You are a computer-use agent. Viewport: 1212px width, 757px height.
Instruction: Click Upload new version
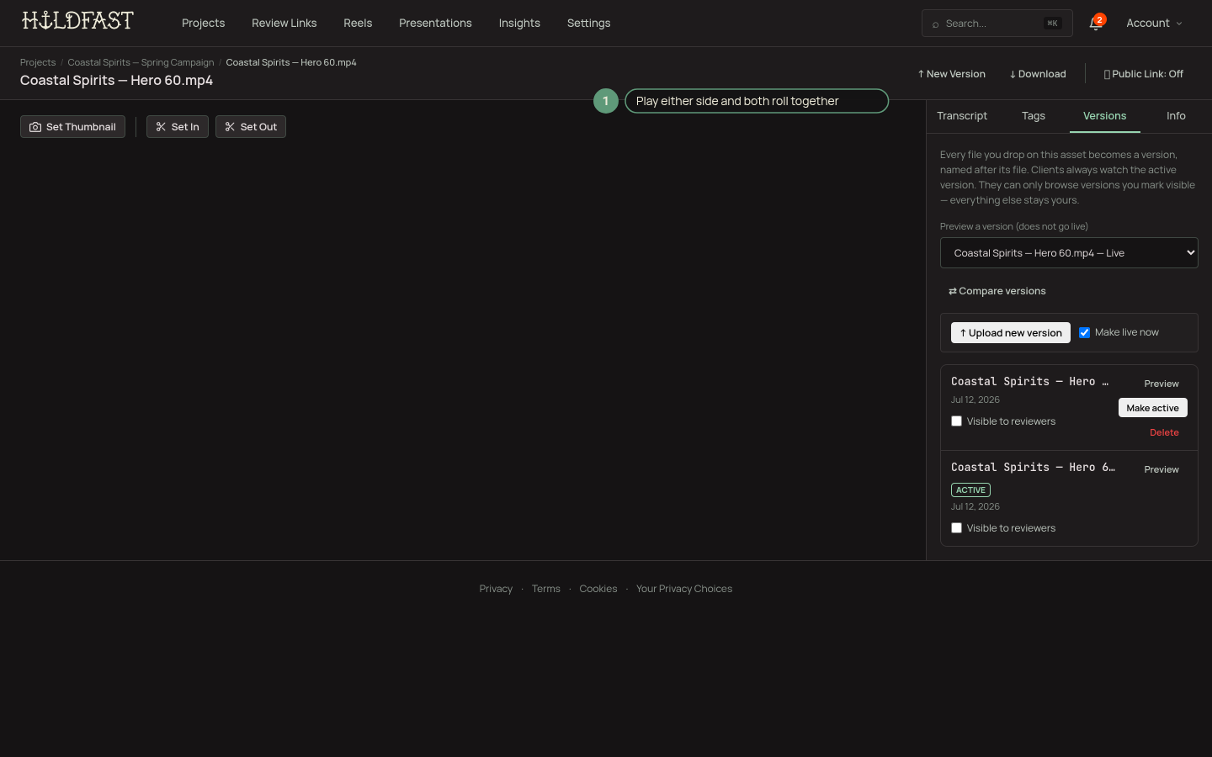tap(1011, 333)
